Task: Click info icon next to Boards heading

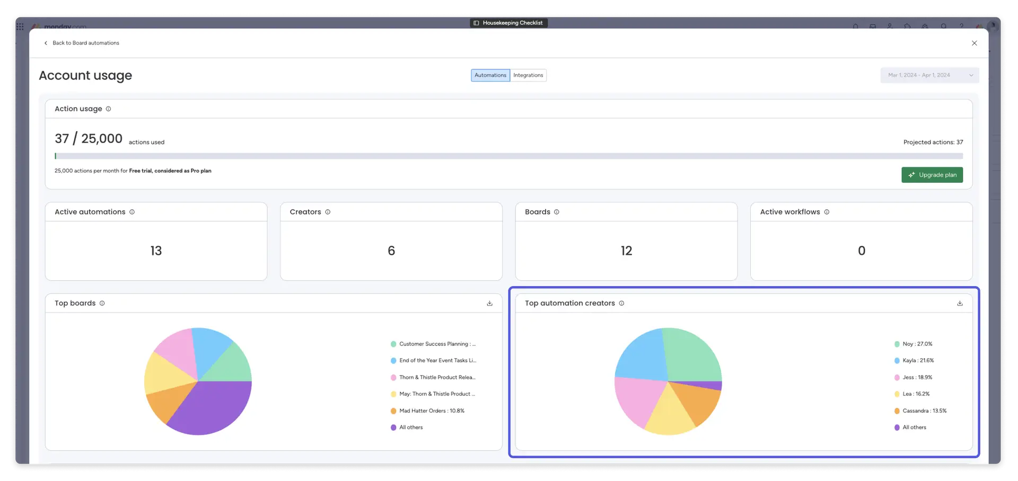Action: pos(557,212)
